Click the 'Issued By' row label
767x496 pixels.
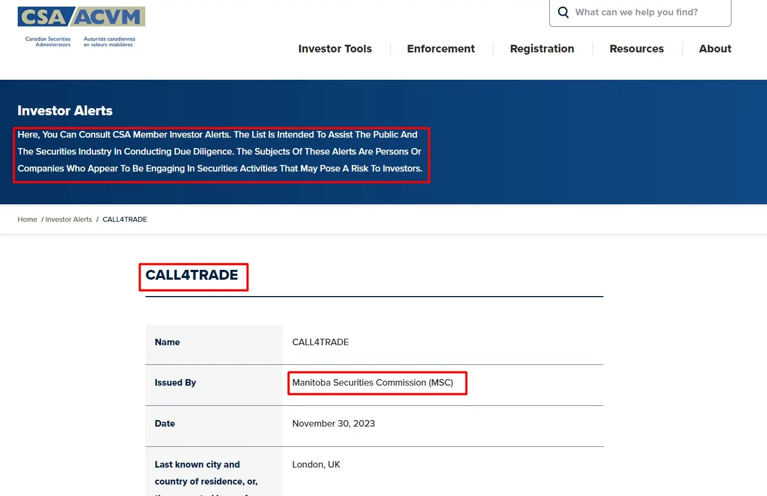(x=175, y=382)
